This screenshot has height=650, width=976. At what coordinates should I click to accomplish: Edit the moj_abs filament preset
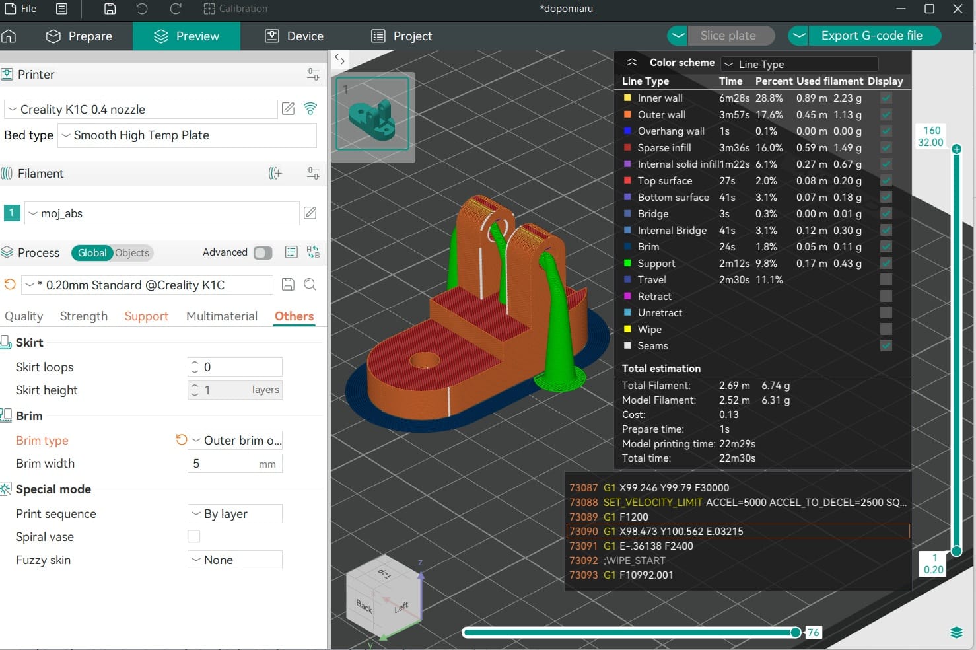pyautogui.click(x=310, y=213)
